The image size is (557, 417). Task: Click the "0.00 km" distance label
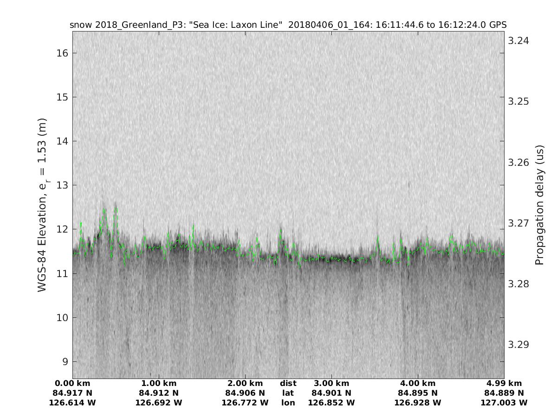point(72,384)
